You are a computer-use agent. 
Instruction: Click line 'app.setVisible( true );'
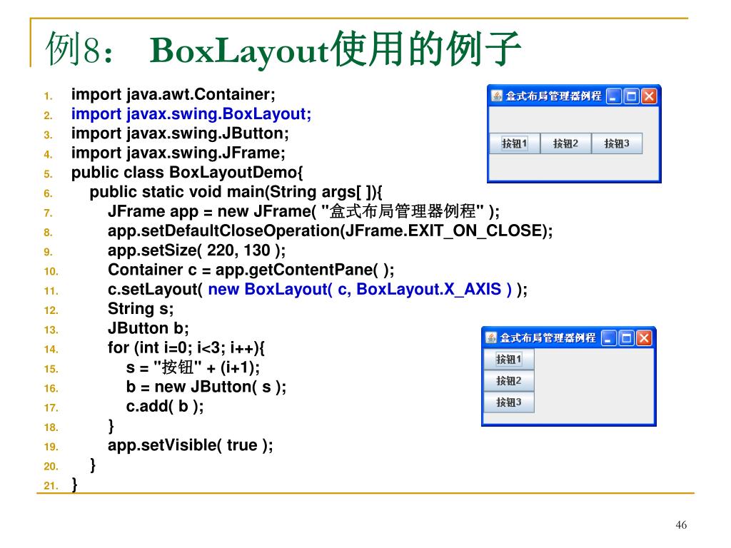pyautogui.click(x=190, y=445)
